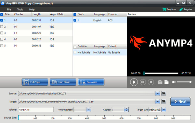Screen dimensions: 195x123
Task: Click the Source Size gauge bar
Action: [x=104, y=117]
